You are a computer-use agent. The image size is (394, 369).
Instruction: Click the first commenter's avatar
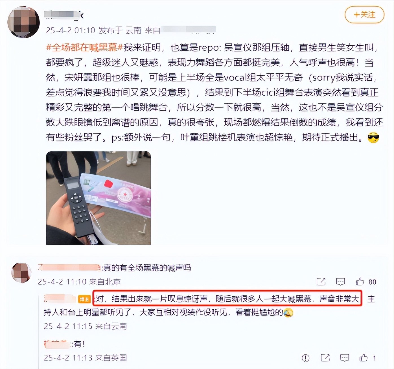[x=21, y=273]
